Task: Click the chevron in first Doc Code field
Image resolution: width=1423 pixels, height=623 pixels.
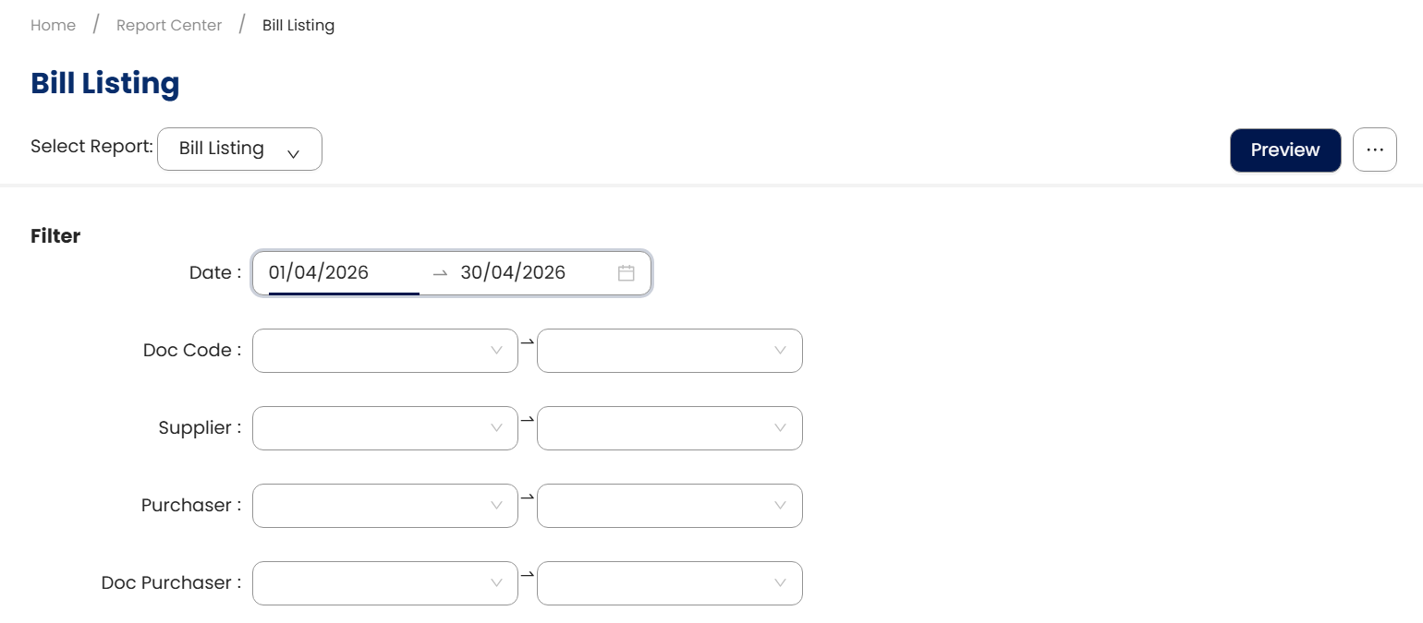Action: [x=496, y=351]
